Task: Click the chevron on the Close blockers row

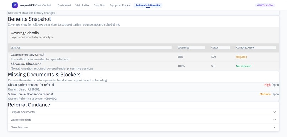Action: (x=275, y=127)
